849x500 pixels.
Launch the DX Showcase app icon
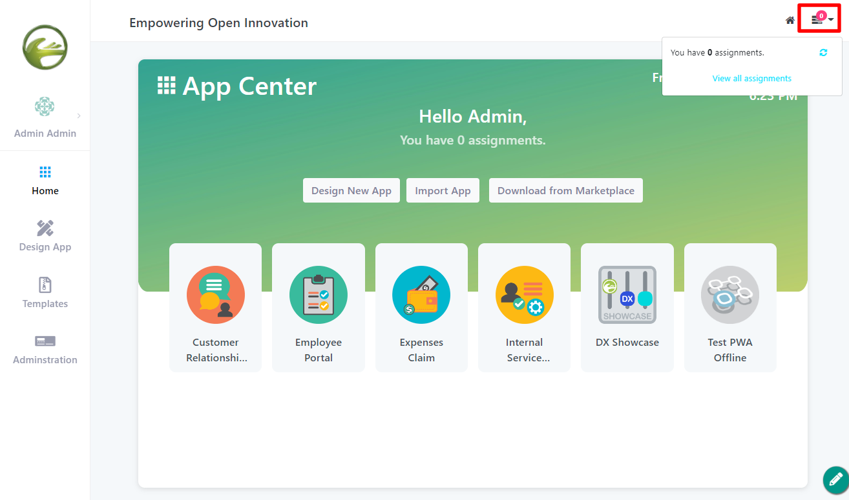click(x=627, y=295)
